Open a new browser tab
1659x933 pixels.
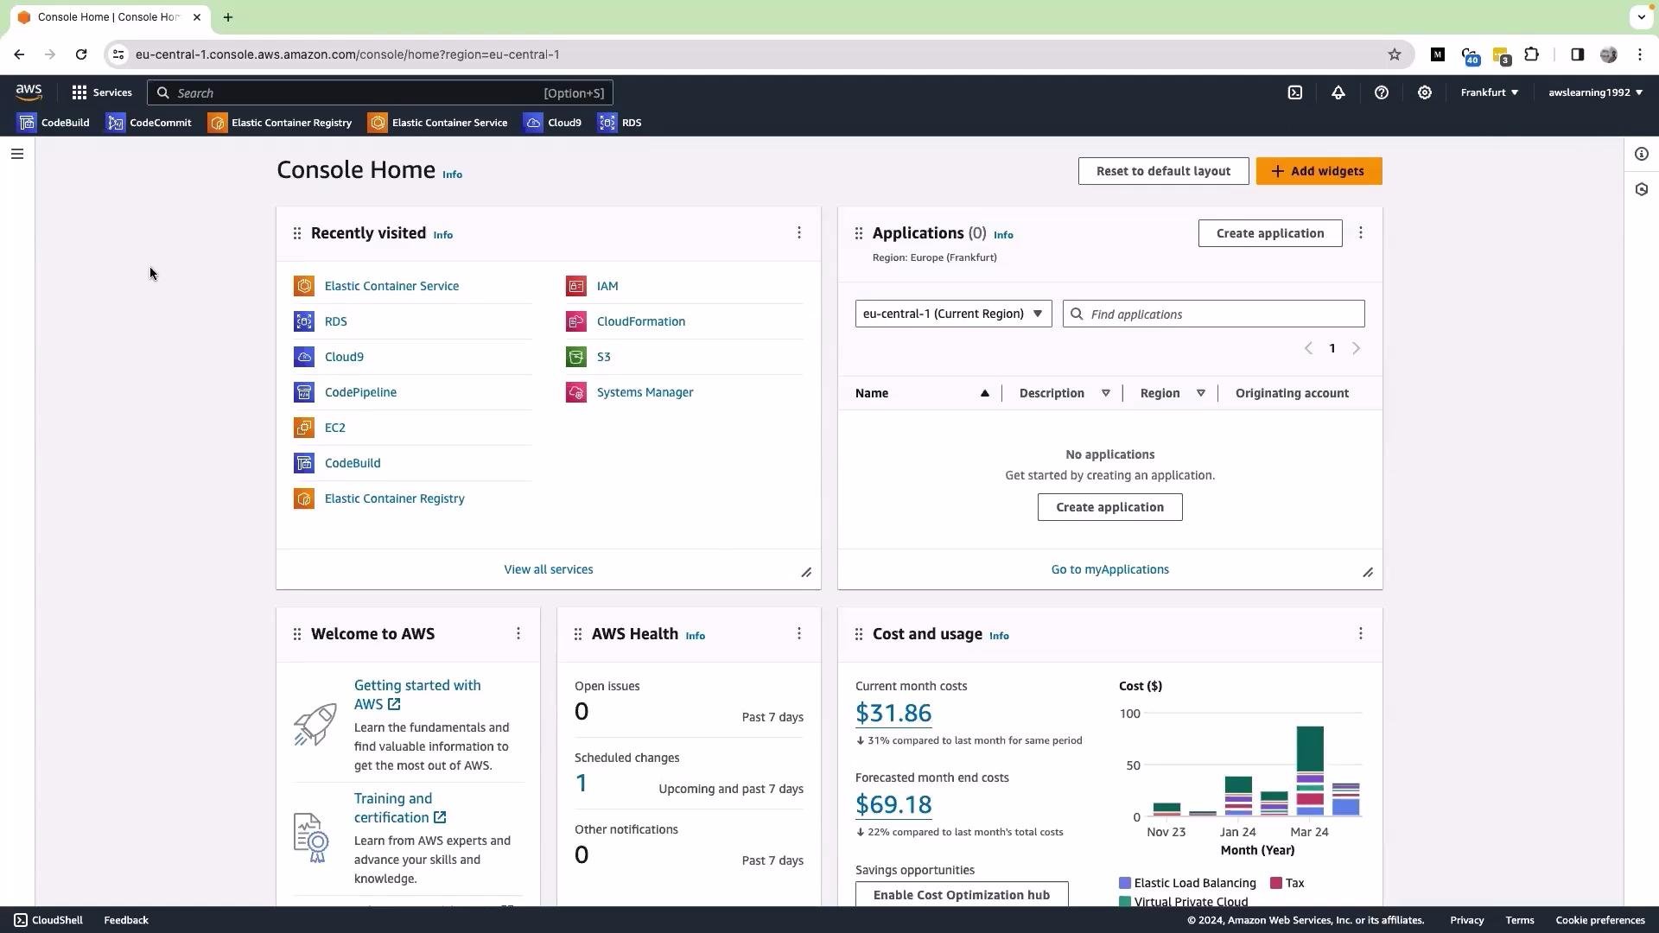click(x=228, y=17)
